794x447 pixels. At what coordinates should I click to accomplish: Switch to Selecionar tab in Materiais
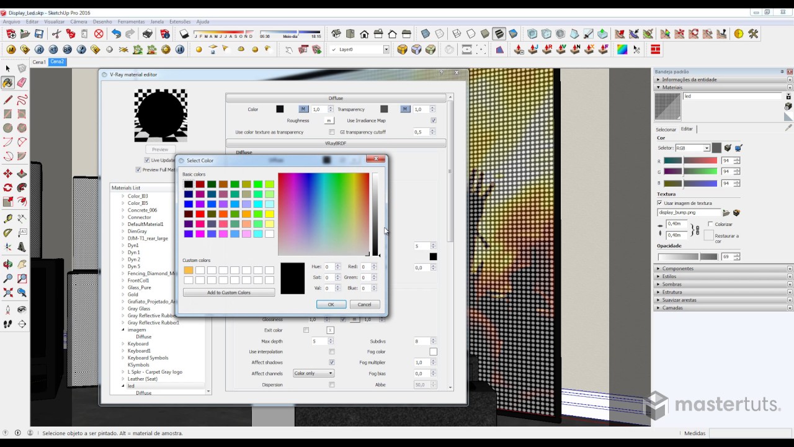click(x=666, y=130)
